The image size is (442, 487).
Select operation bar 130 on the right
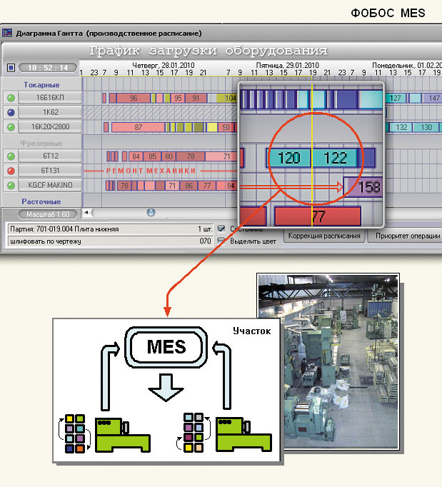coord(426,127)
